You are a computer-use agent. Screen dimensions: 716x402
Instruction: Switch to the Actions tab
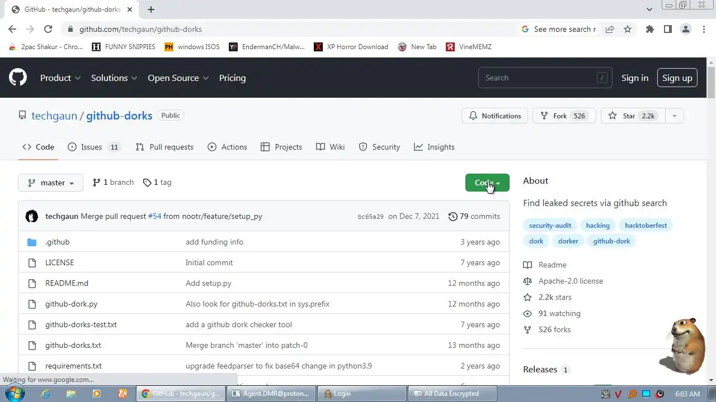pyautogui.click(x=227, y=147)
